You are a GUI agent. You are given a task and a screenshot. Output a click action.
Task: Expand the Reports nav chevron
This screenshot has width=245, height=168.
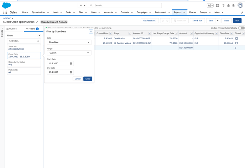click(x=184, y=12)
